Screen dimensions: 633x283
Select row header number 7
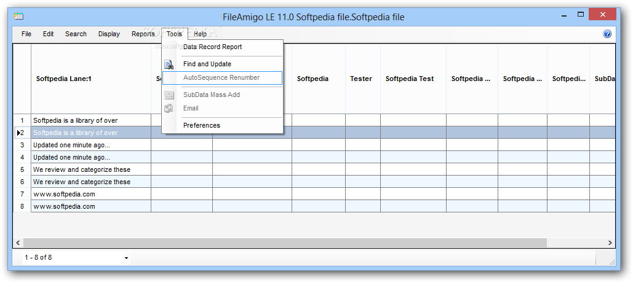[22, 195]
